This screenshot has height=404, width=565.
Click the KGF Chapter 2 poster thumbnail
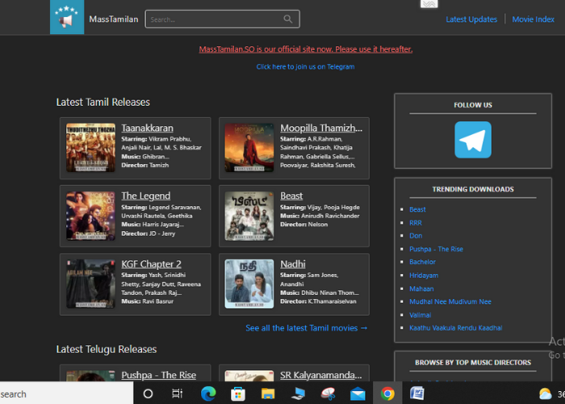click(90, 284)
